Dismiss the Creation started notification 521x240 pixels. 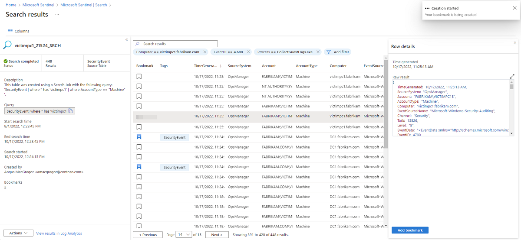[514, 8]
